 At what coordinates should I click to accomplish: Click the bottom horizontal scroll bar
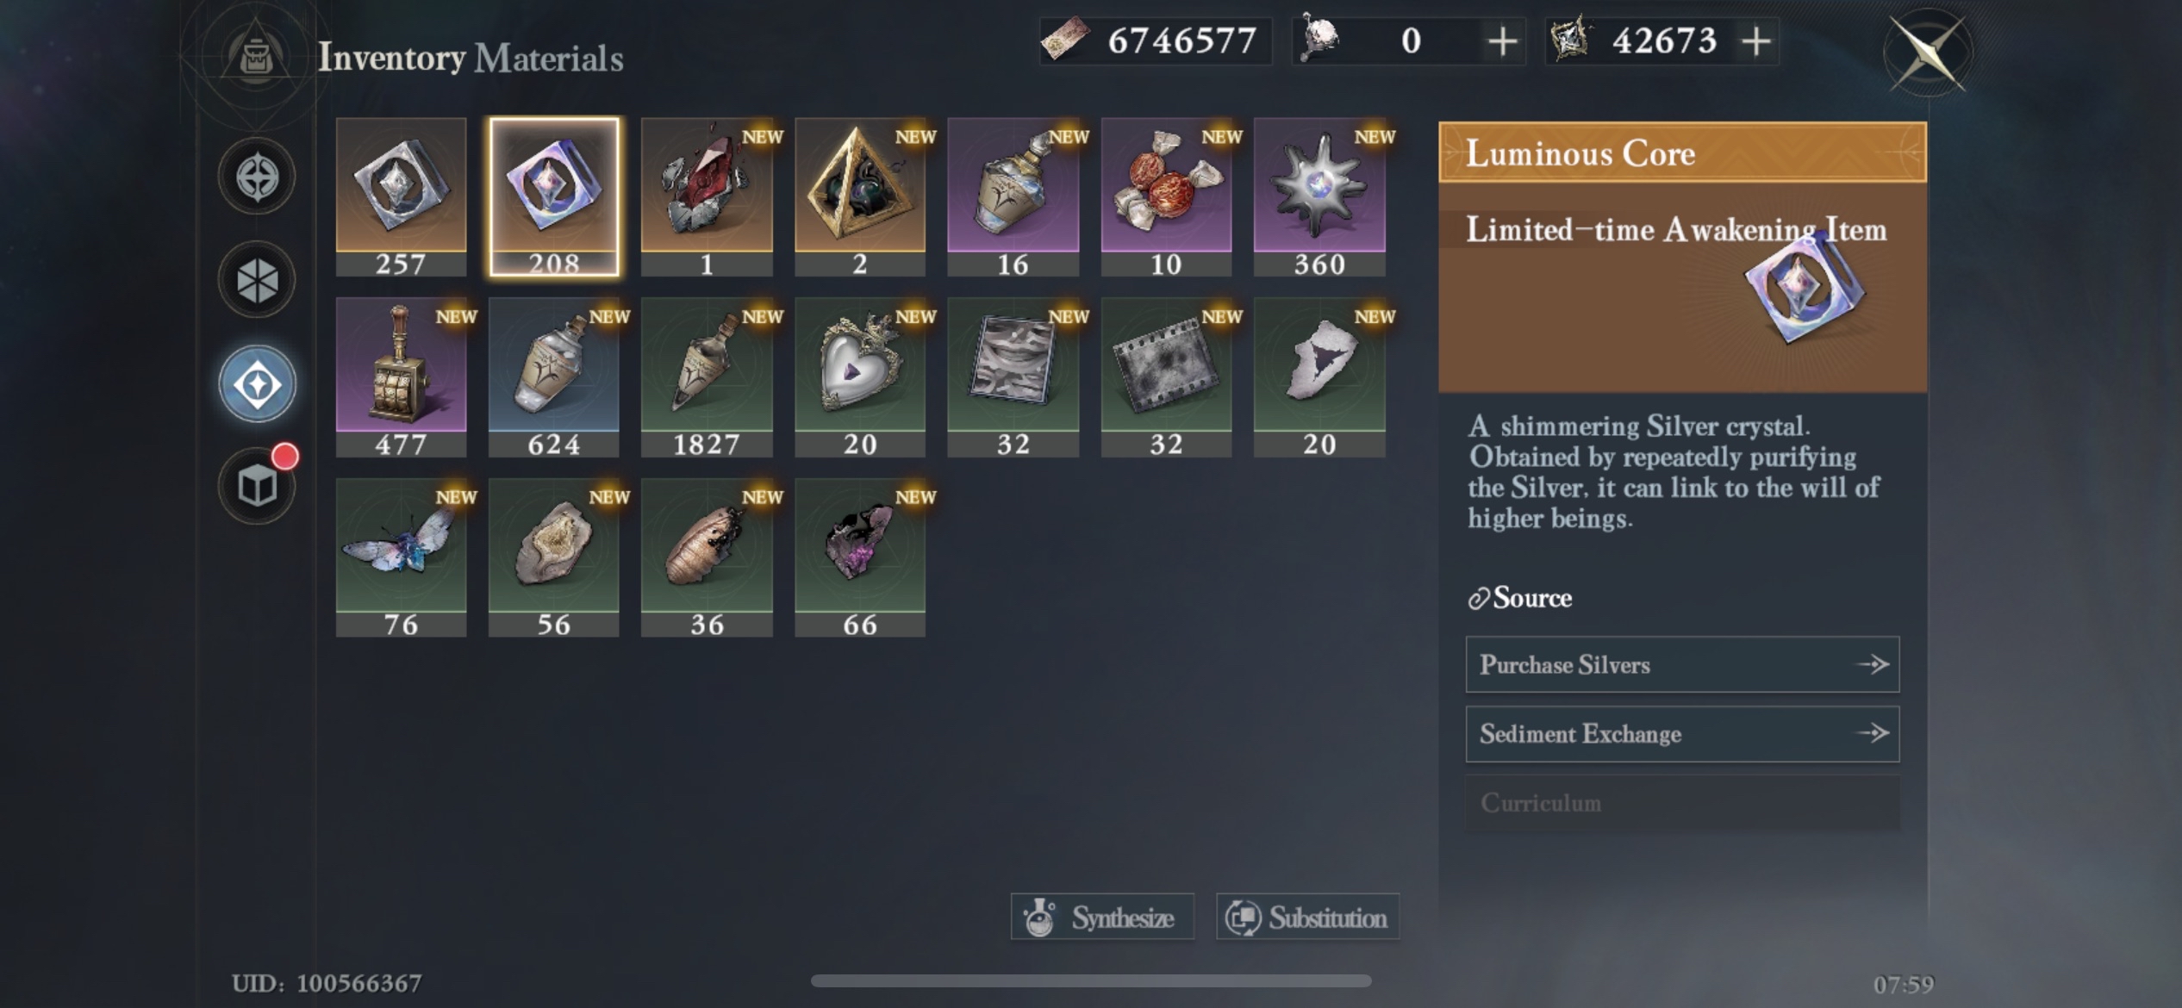(1091, 980)
